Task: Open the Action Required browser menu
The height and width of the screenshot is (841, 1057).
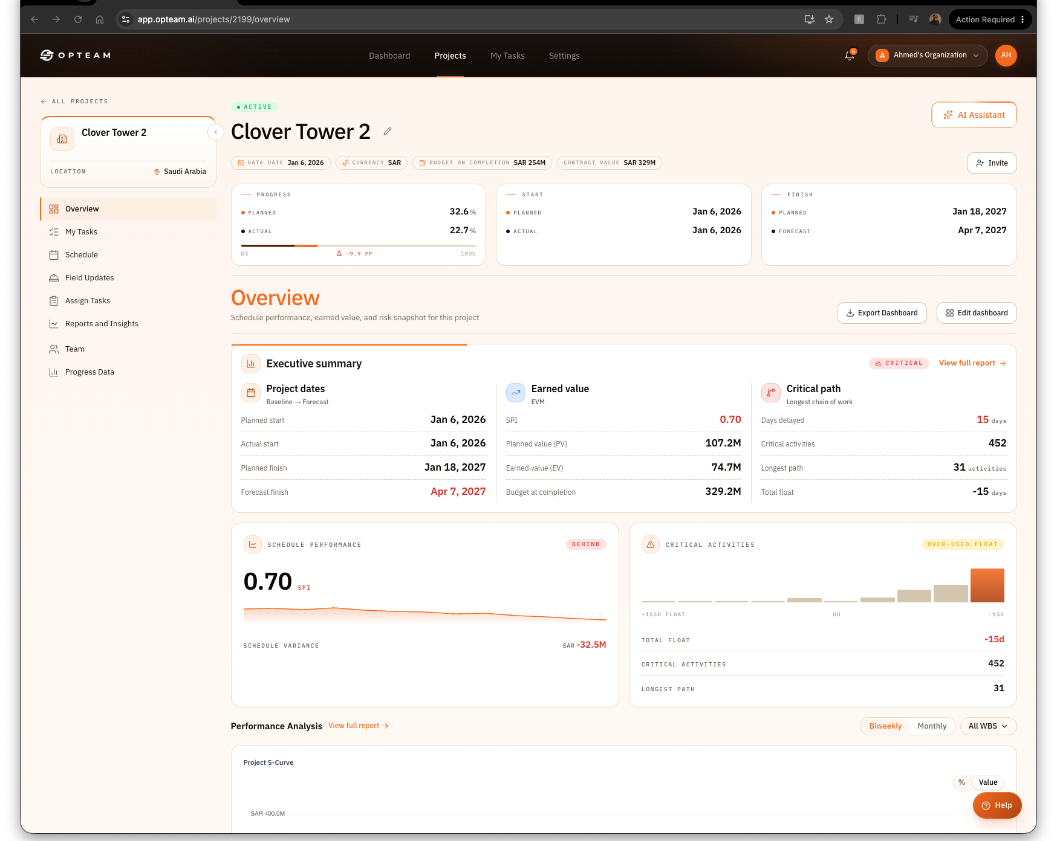Action: coord(989,19)
